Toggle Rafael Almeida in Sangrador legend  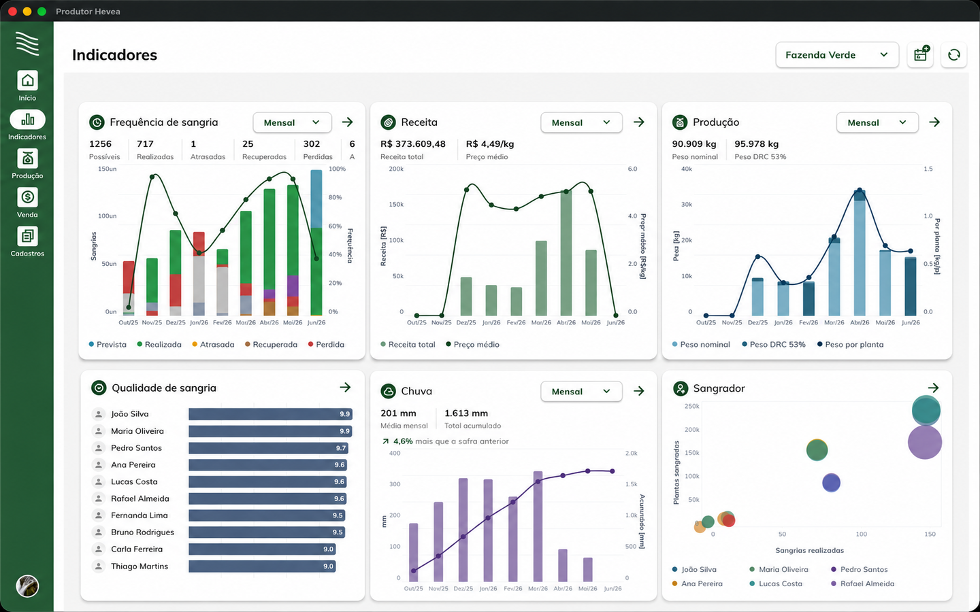click(863, 584)
